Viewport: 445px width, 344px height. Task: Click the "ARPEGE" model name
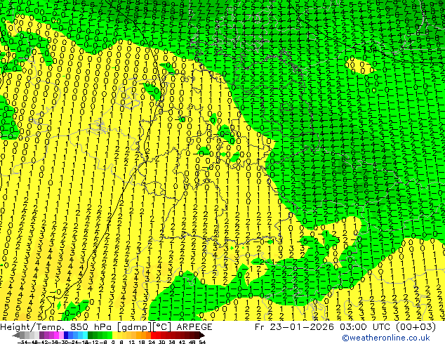(194, 327)
